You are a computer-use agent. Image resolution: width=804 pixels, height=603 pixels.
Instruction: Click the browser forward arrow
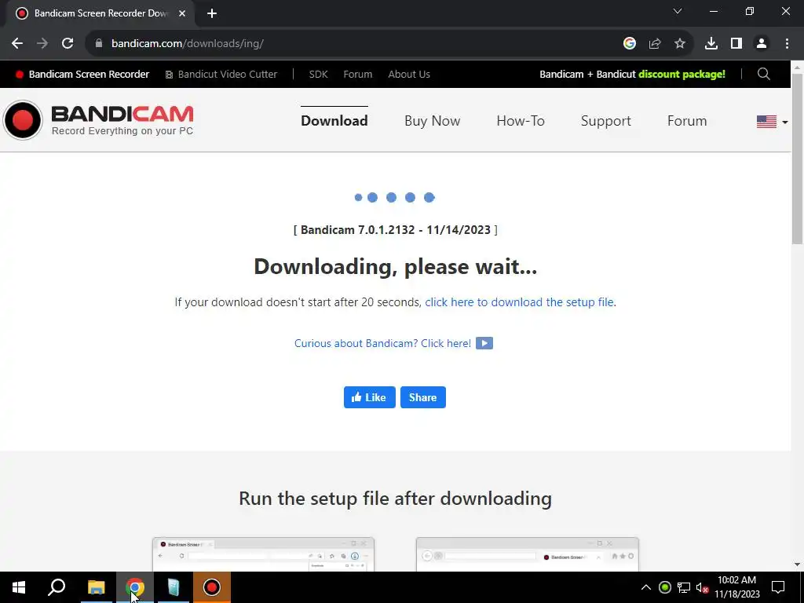42,44
